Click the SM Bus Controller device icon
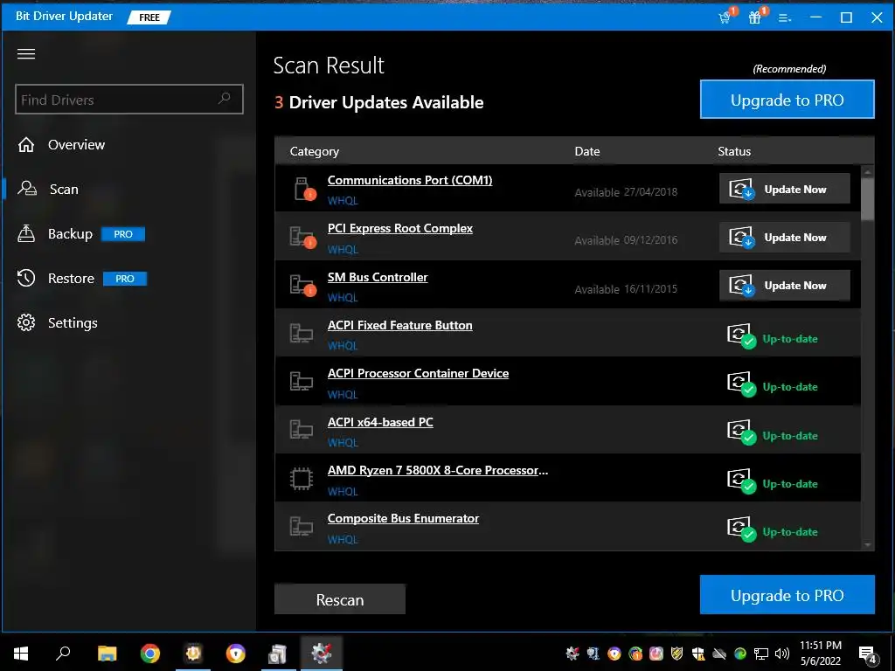Viewport: 895px width, 671px height. pyautogui.click(x=302, y=286)
